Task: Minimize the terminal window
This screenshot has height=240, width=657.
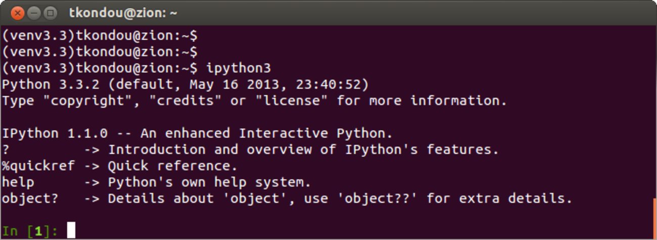Action: coord(34,13)
